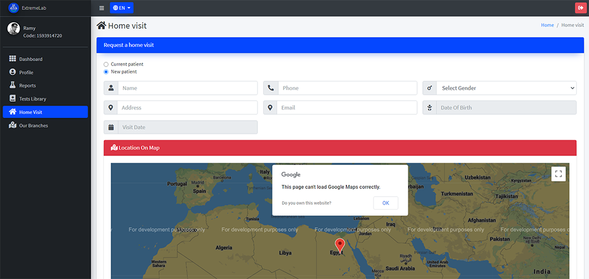Click the red logout icon
The image size is (589, 279).
pos(581,8)
